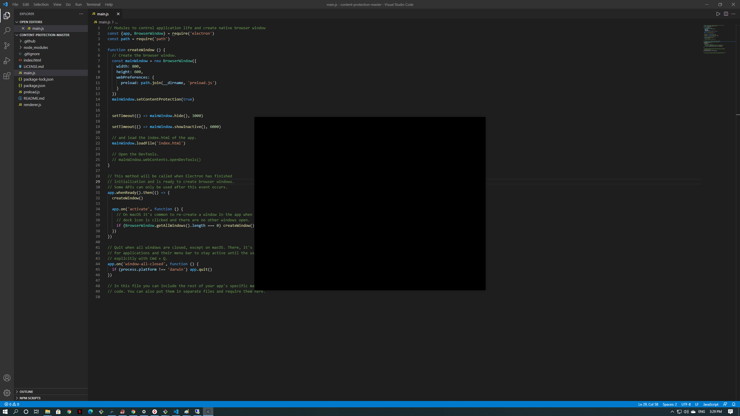Open Microsoft Store from the taskbar
The height and width of the screenshot is (416, 740).
click(58, 412)
